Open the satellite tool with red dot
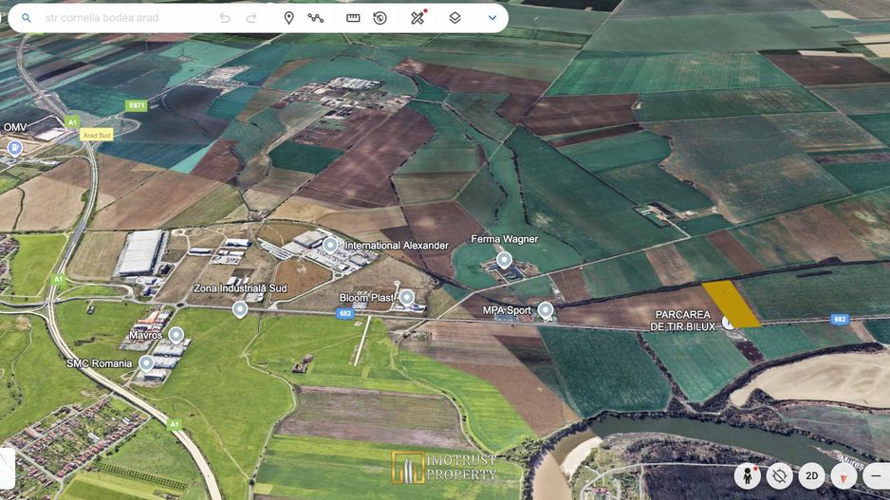The image size is (890, 500). [417, 18]
